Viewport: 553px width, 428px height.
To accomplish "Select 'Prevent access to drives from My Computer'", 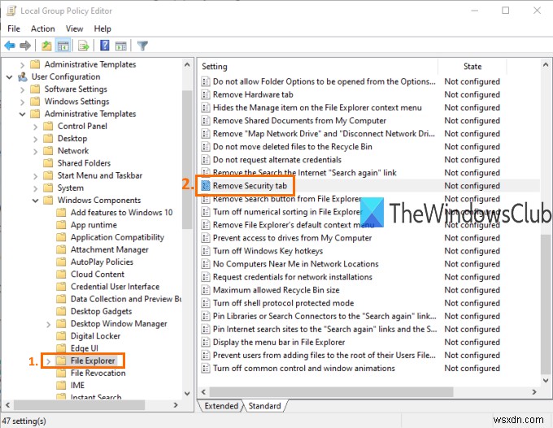I will (x=292, y=238).
